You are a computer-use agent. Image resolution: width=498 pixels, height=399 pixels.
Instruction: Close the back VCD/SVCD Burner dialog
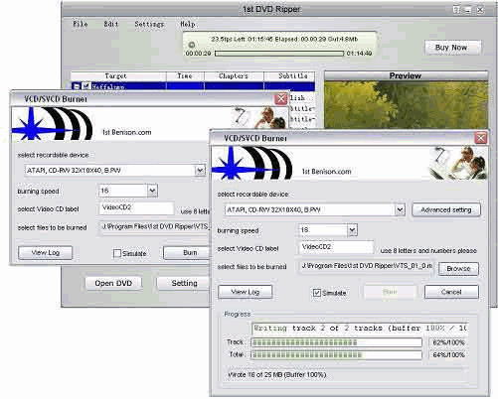point(281,98)
